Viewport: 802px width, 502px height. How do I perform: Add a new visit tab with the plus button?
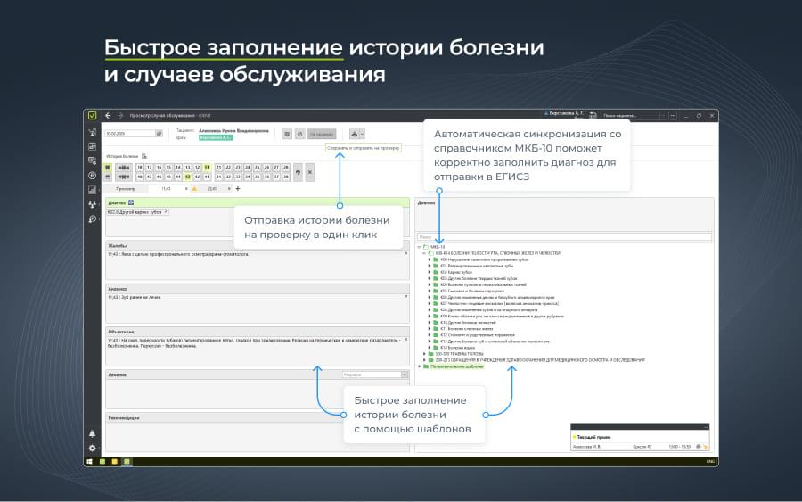click(238, 189)
